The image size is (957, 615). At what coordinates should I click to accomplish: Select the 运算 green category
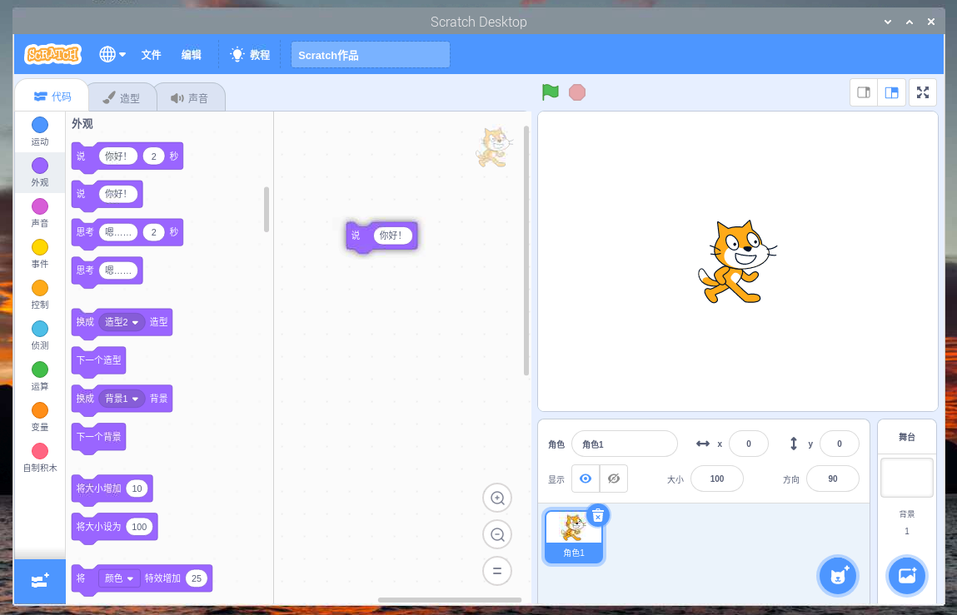click(40, 376)
